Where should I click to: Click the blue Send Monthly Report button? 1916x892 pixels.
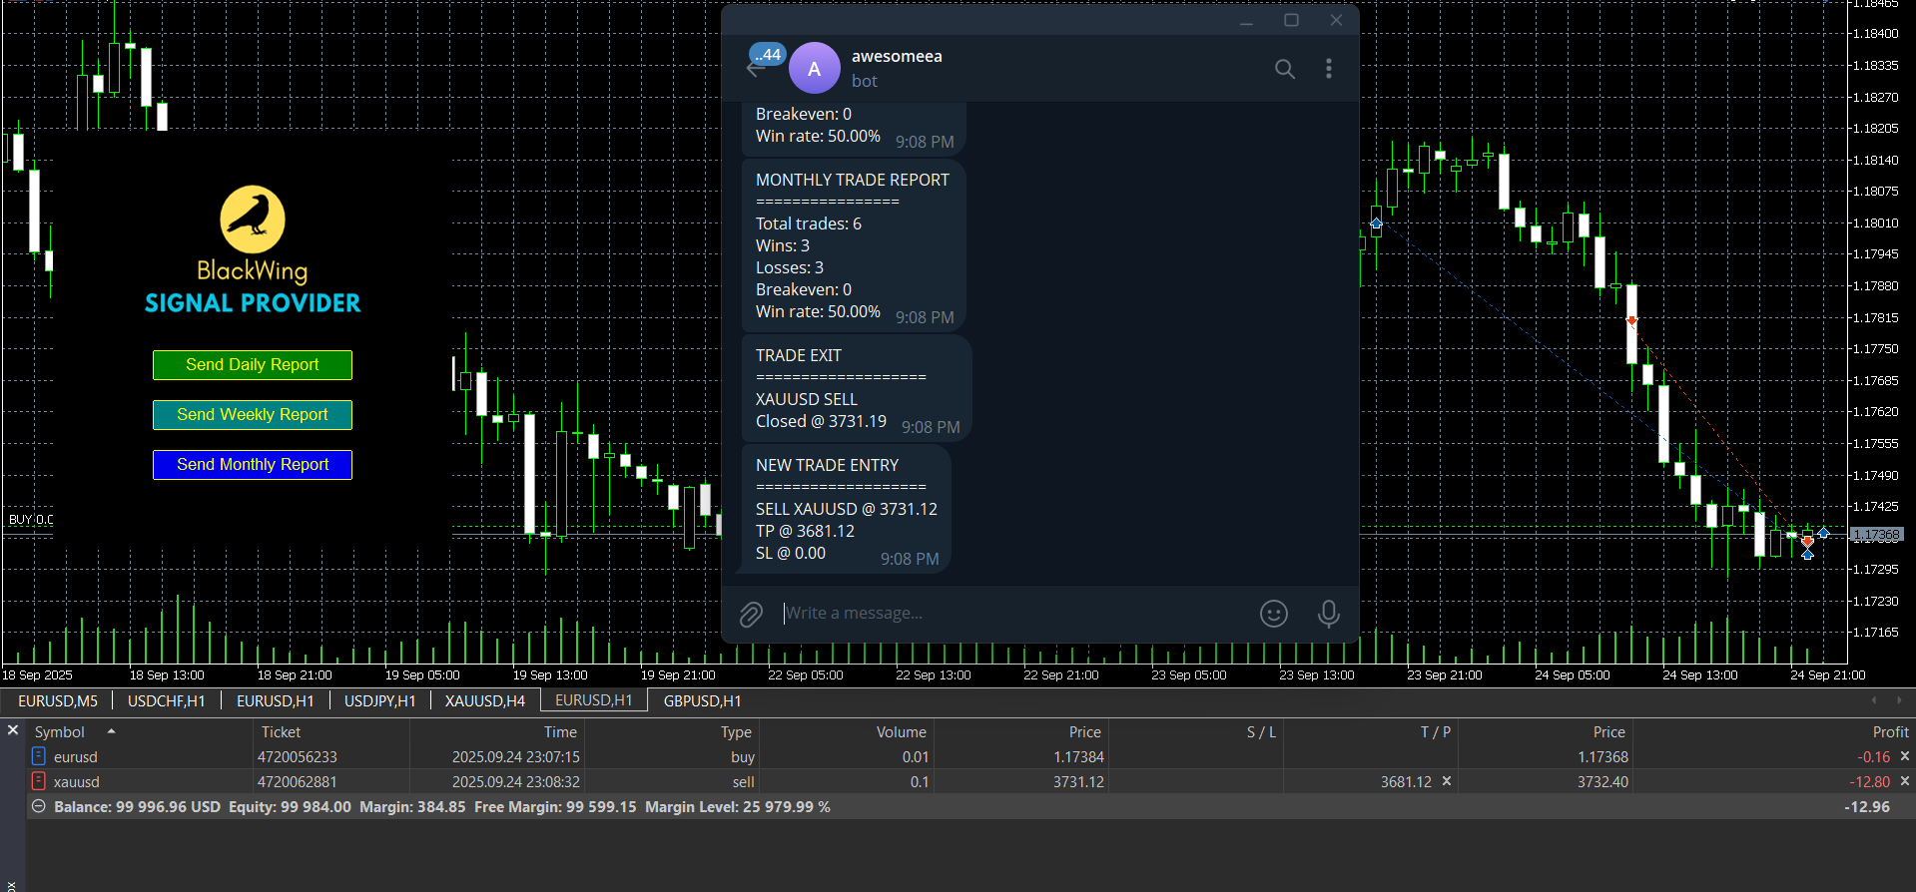pyautogui.click(x=253, y=465)
